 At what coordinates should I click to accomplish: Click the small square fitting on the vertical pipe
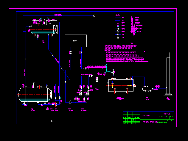click(70, 102)
